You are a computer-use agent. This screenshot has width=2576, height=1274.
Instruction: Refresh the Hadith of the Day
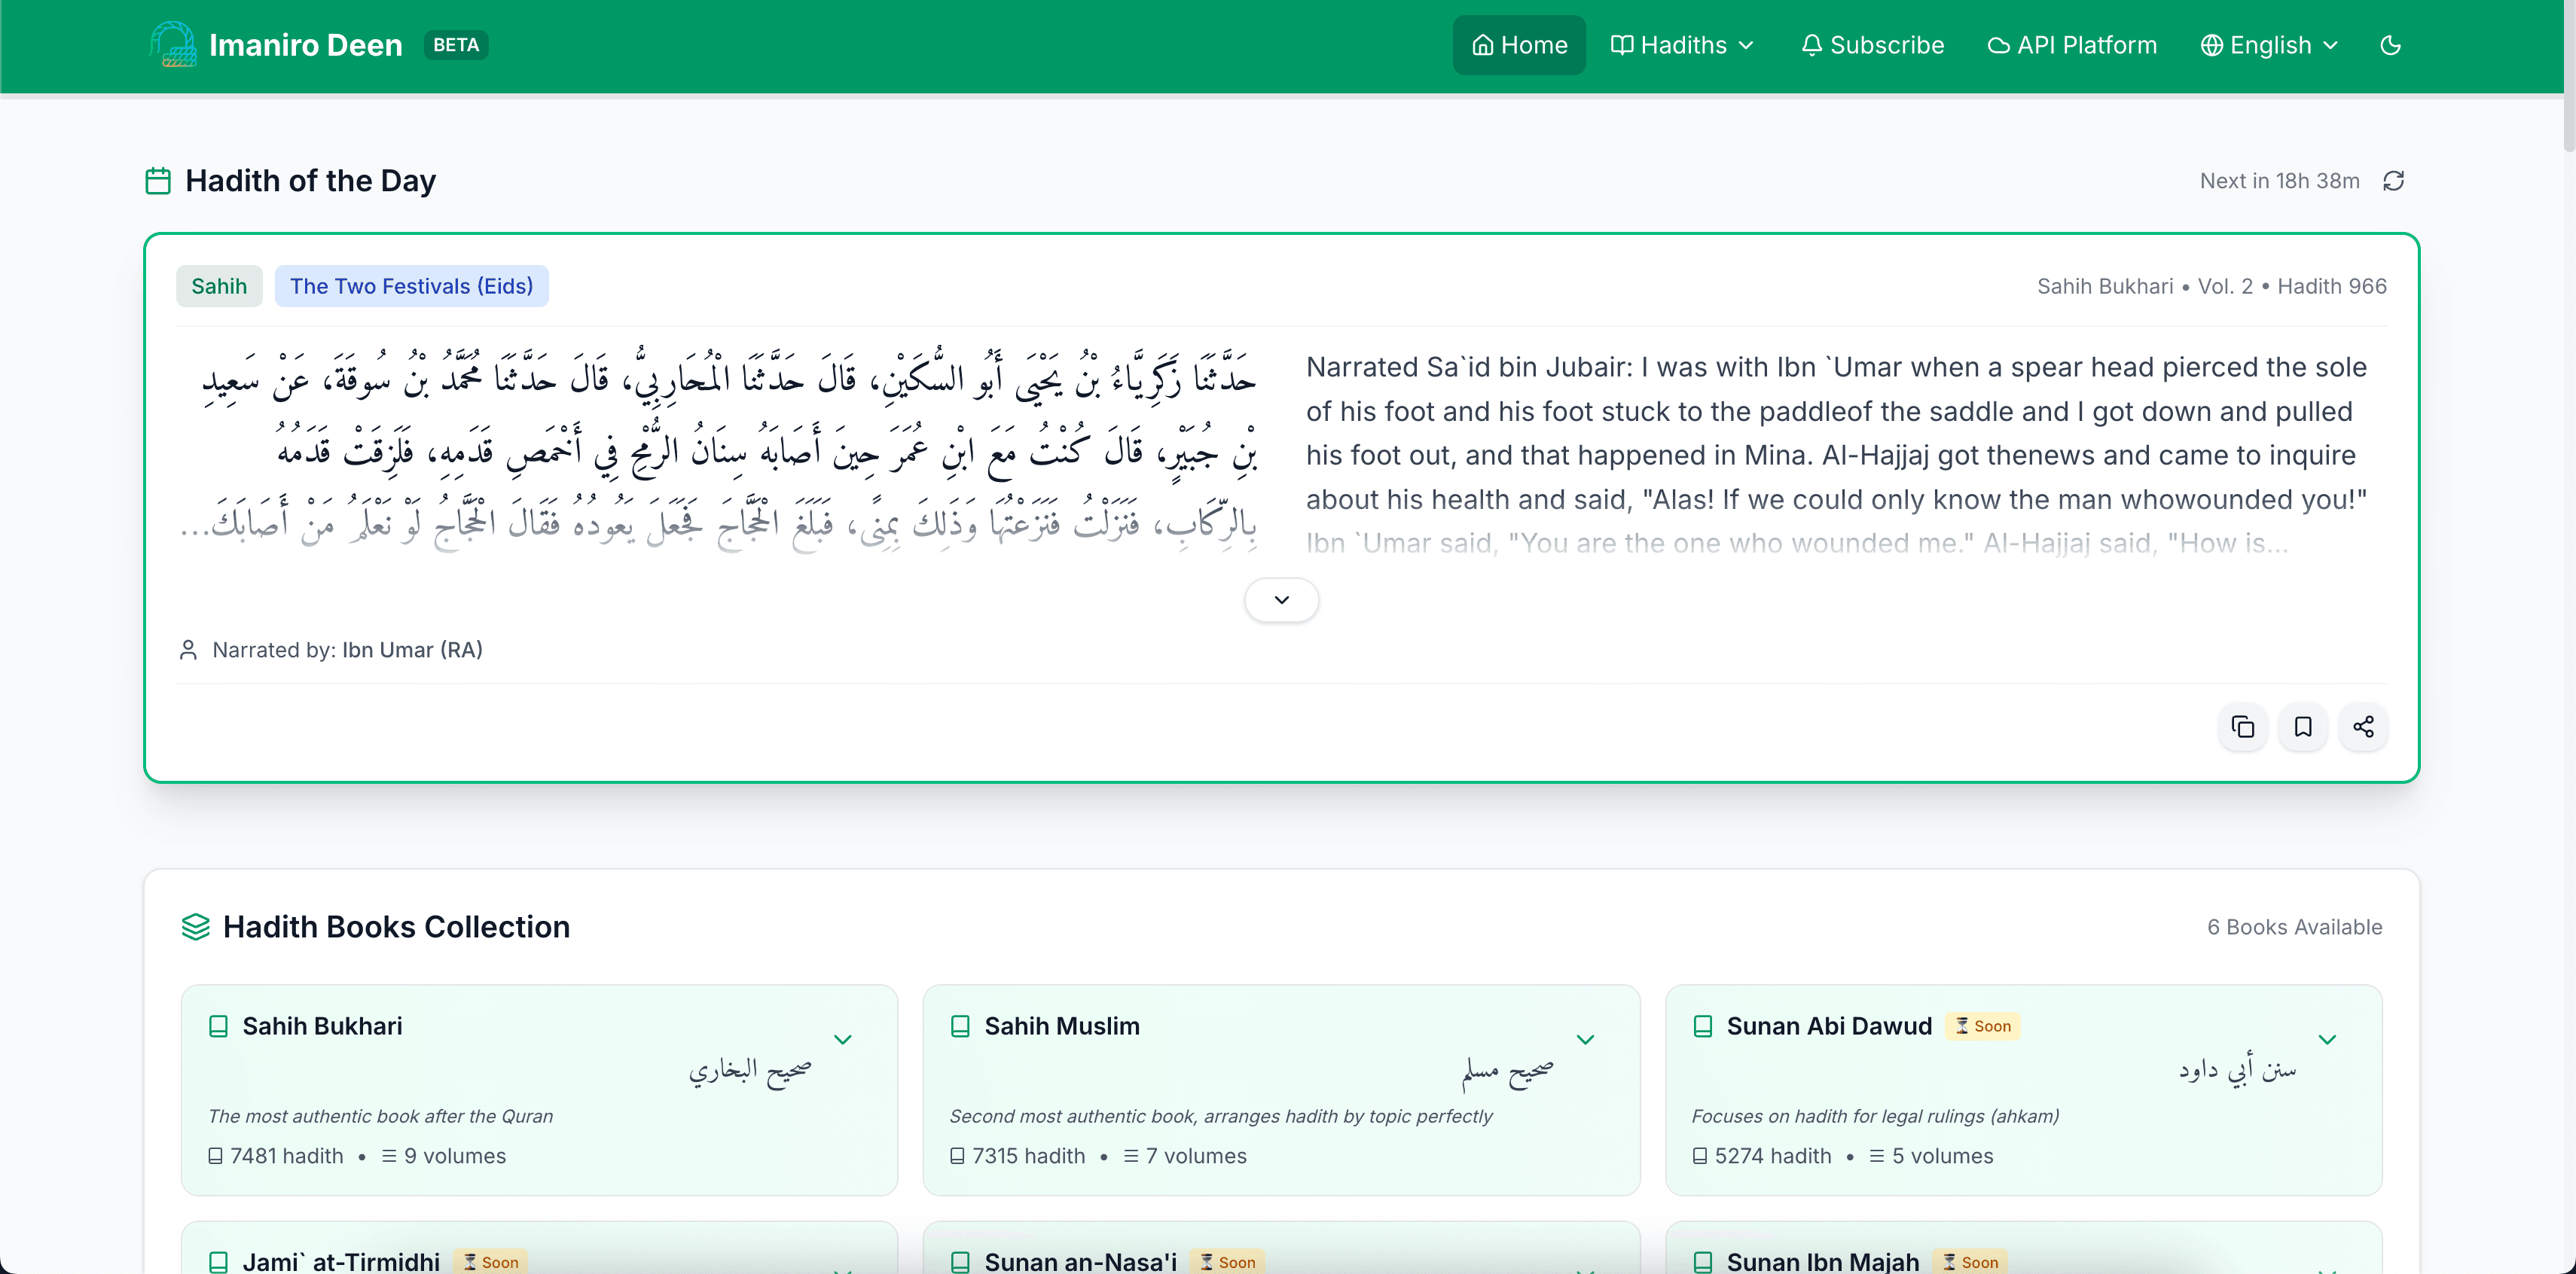pos(2393,181)
